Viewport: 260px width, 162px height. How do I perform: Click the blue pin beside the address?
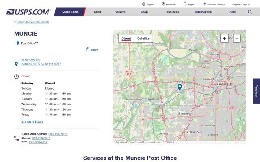[x=16, y=64]
